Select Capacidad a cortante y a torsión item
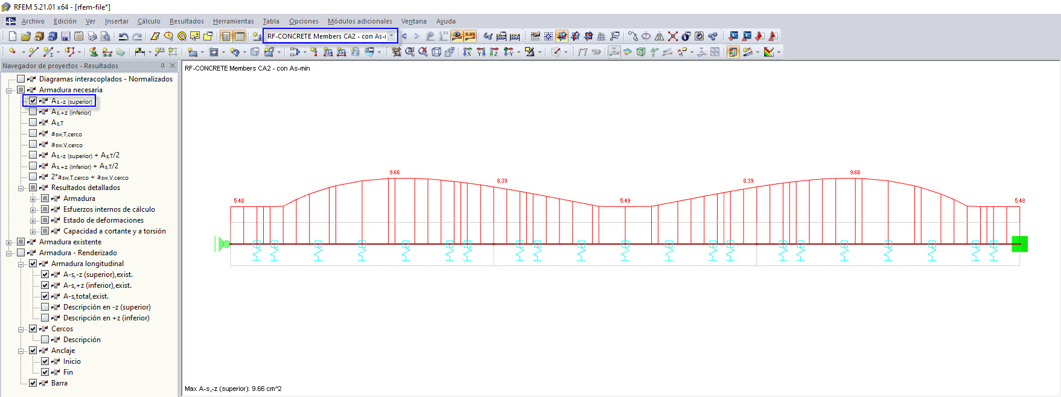Screen dimensions: 1061x397 115,231
